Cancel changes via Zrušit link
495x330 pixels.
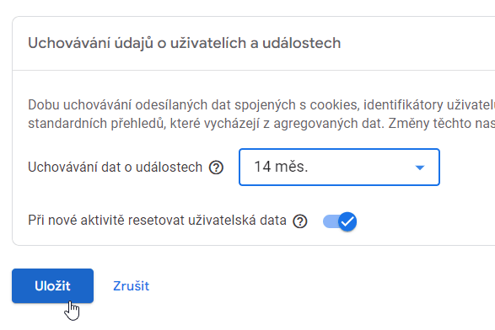coord(131,286)
